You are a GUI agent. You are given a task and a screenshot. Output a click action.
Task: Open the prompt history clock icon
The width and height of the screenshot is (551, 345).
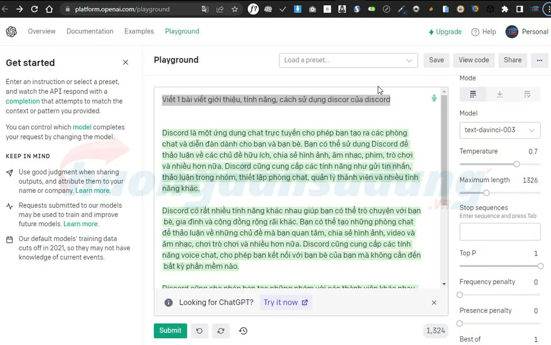(x=243, y=331)
